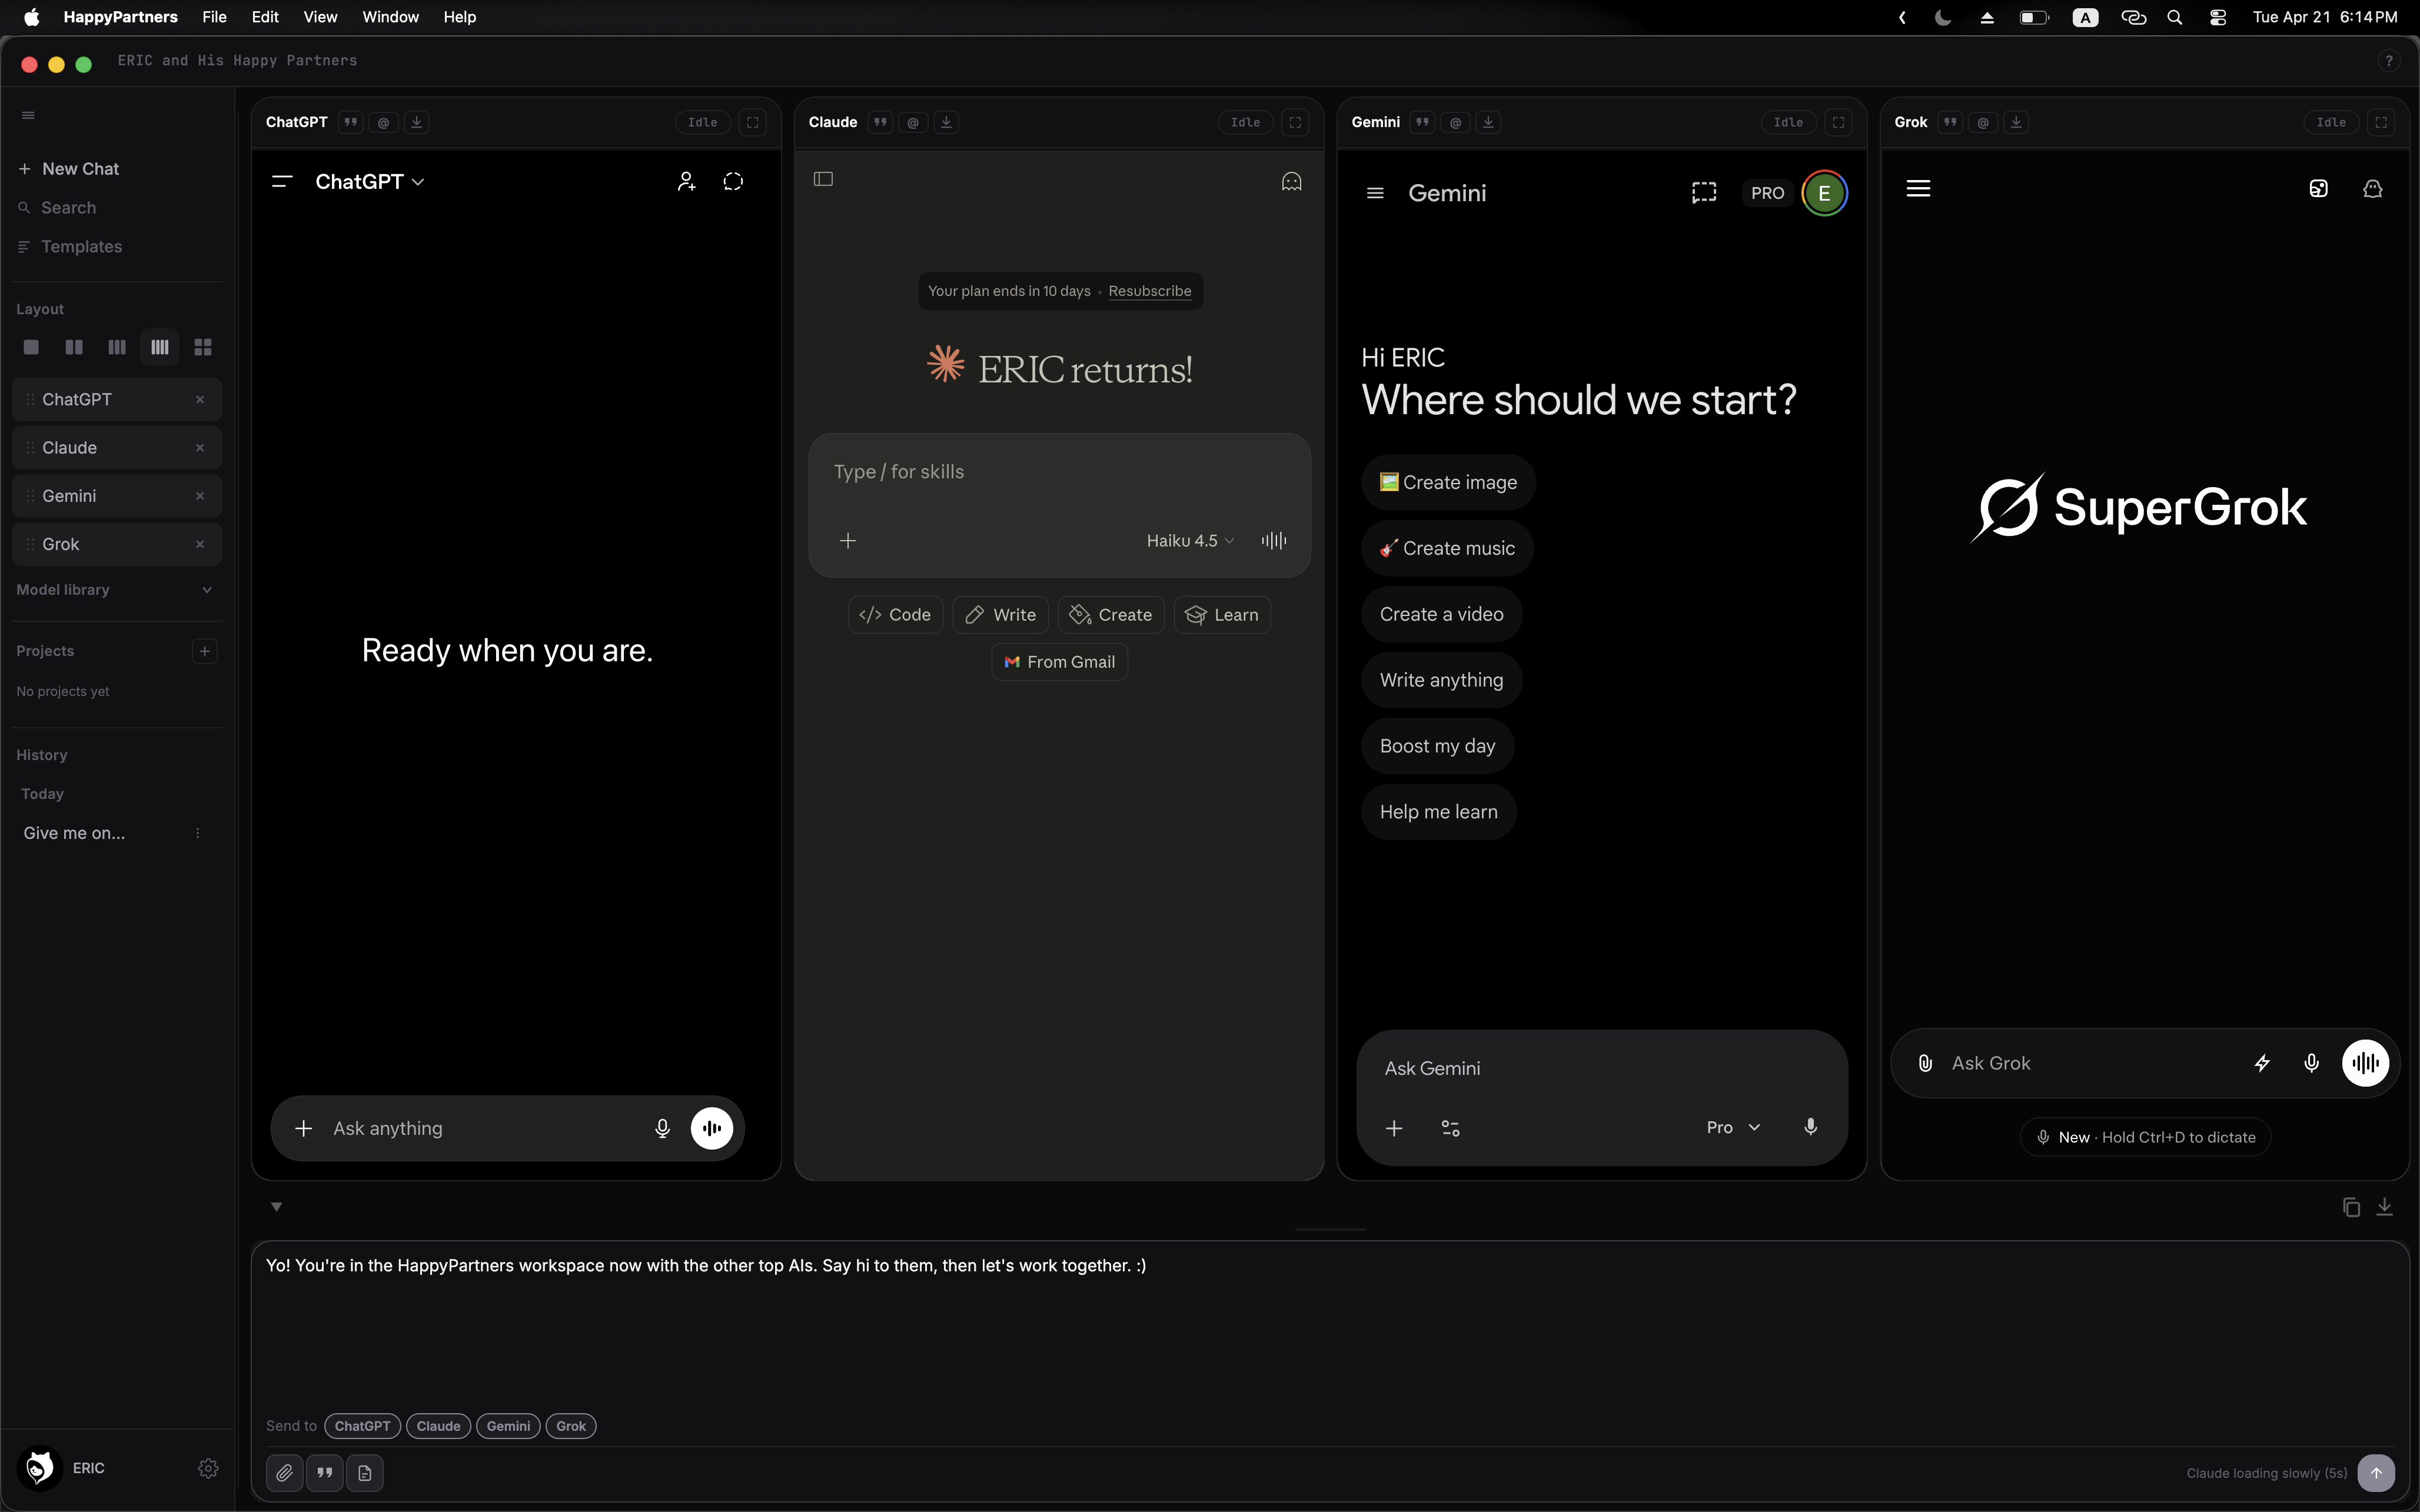
Task: Select the four-column layout icon
Action: [160, 347]
